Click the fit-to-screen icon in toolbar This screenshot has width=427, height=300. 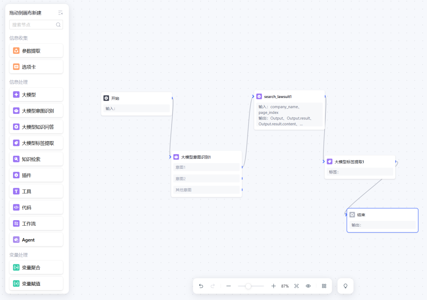(x=296, y=286)
